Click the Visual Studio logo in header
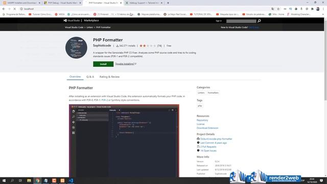Screen dimensions: 327x184 tap(72, 20)
